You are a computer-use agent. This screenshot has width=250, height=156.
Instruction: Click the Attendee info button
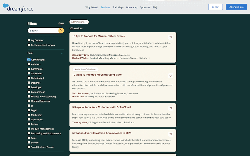[236, 7]
